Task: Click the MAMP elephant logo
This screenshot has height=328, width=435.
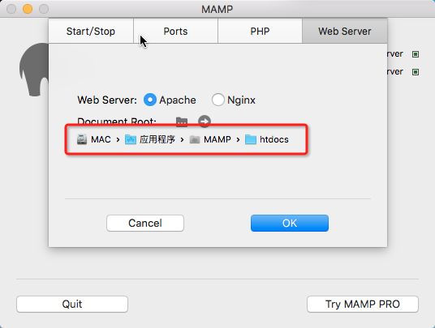Action: coord(34,70)
